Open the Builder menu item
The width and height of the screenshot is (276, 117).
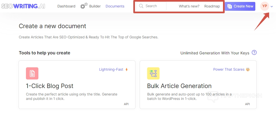click(95, 6)
